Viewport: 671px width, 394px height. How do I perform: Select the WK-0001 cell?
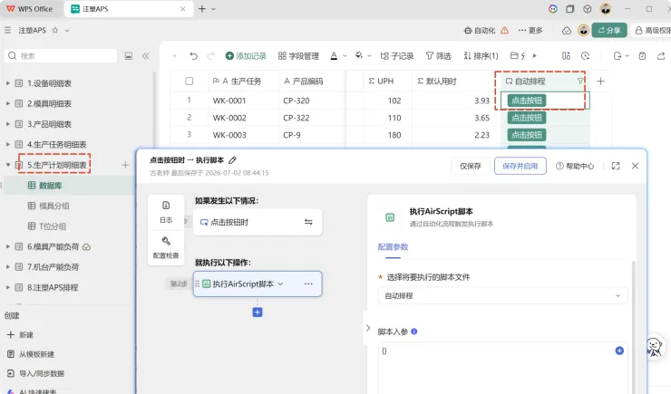coord(242,101)
